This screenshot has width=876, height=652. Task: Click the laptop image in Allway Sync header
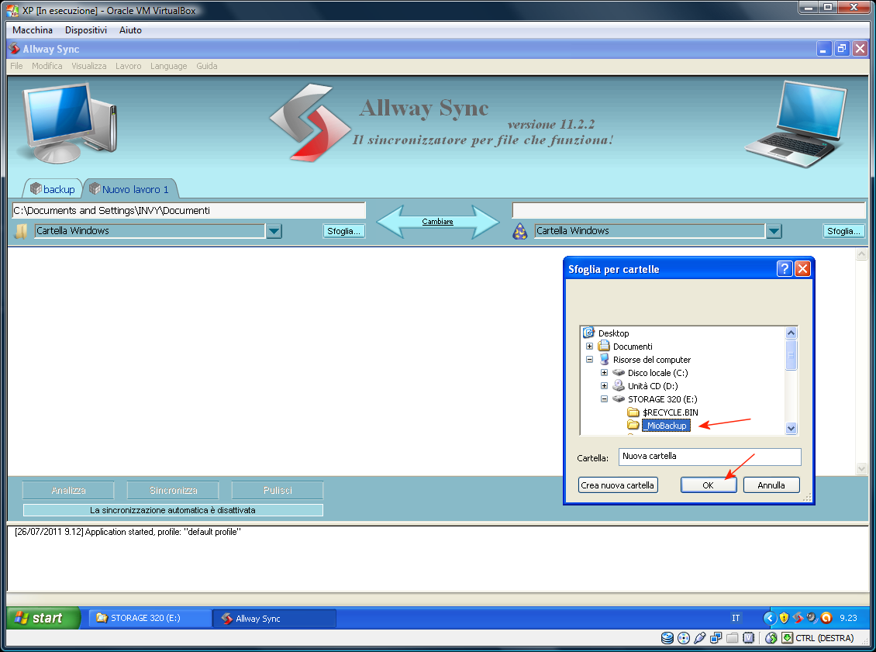pos(796,124)
